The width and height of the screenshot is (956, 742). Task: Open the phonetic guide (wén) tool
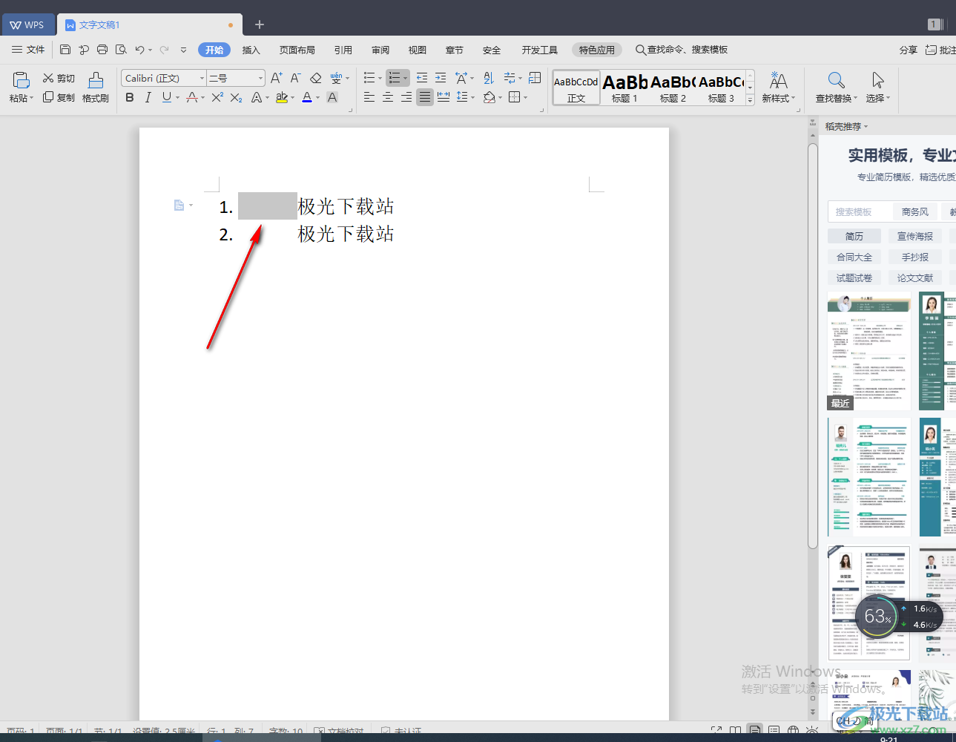[x=336, y=78]
